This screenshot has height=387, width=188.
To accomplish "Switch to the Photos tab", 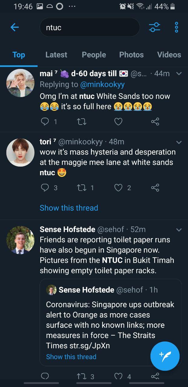I will (131, 55).
